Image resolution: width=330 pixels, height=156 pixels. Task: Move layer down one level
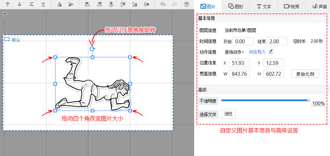(x=20, y=4)
